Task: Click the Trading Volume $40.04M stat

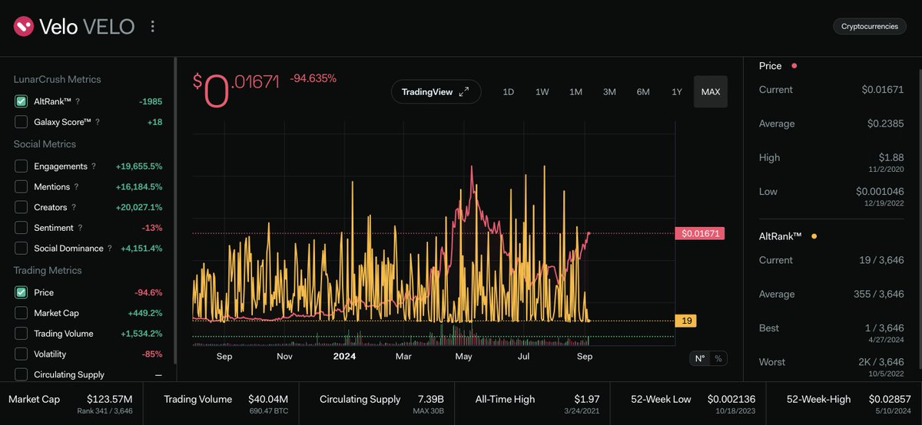Action: [226, 403]
